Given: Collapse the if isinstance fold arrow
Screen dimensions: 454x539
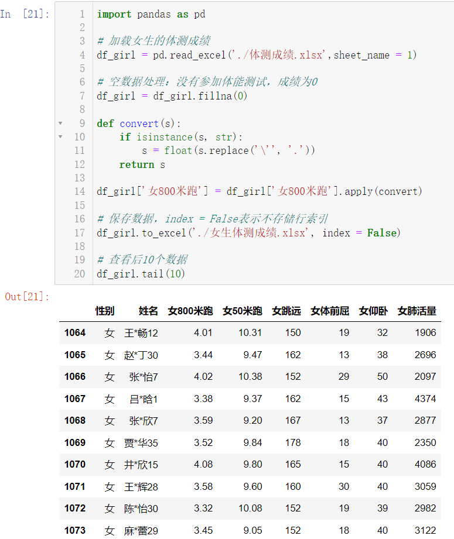Looking at the screenshot, I should pos(60,137).
